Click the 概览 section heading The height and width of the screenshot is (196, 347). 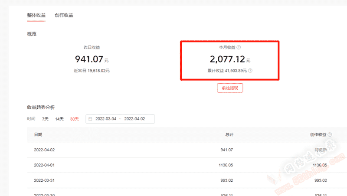pos(32,34)
